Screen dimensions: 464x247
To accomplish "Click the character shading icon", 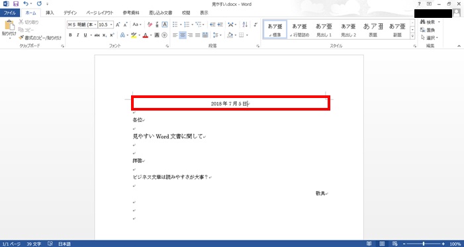I will point(157,35).
